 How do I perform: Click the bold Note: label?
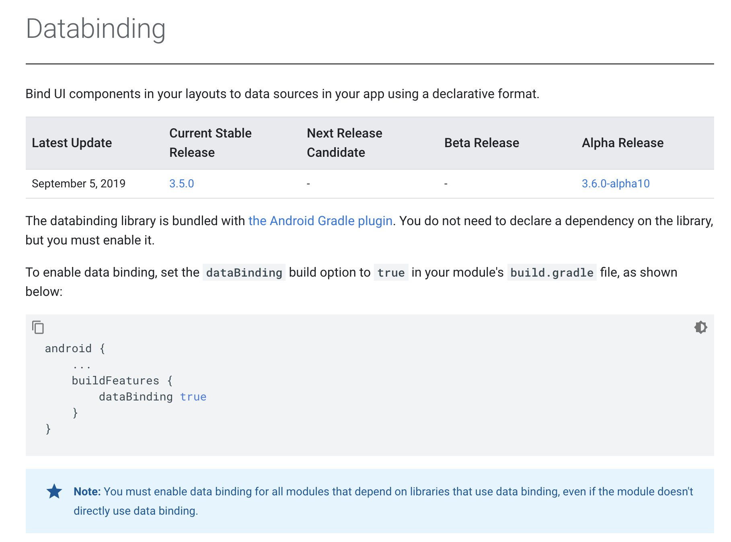(x=87, y=491)
